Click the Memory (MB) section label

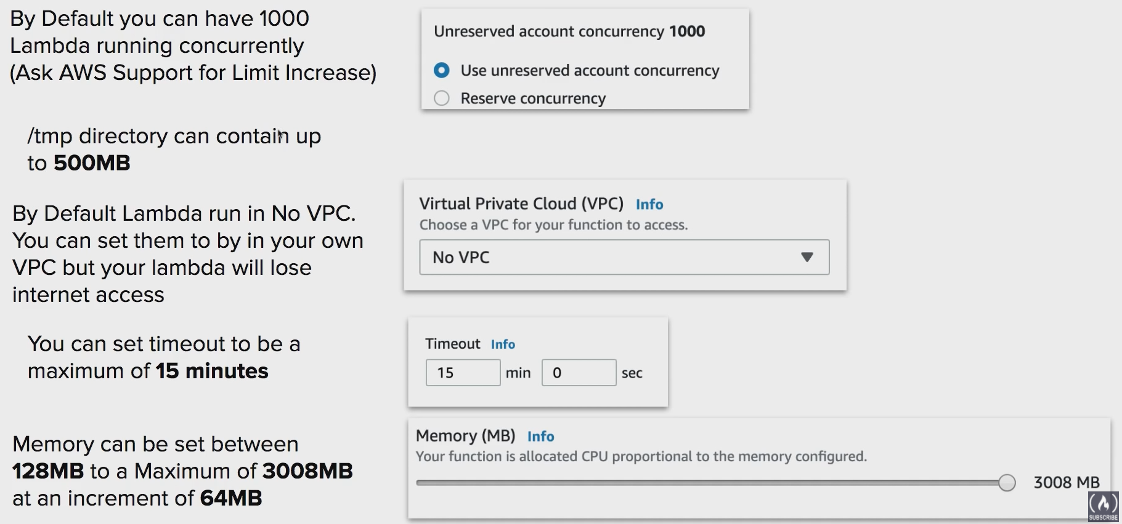(465, 436)
